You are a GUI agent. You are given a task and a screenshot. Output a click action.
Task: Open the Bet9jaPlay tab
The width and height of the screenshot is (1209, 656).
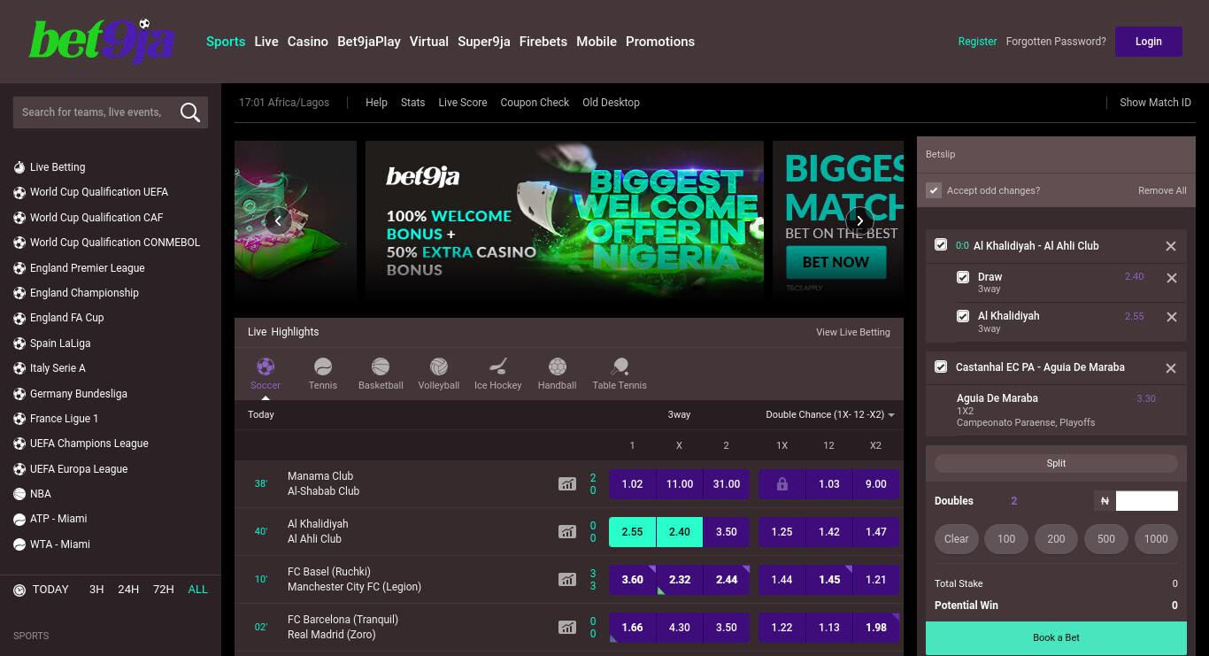tap(369, 42)
